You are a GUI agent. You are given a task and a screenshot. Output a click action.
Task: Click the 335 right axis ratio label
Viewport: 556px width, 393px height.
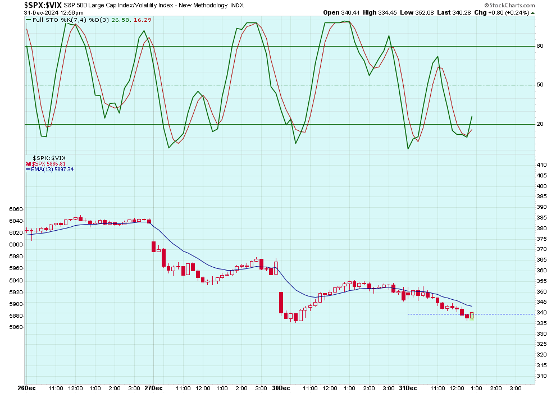click(x=541, y=323)
